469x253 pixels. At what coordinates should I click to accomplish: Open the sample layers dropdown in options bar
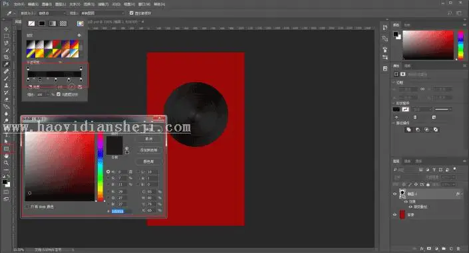coord(102,13)
